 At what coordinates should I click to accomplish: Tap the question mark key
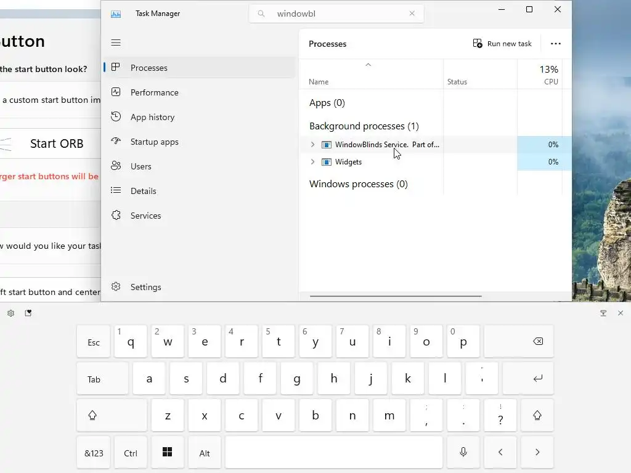500,416
